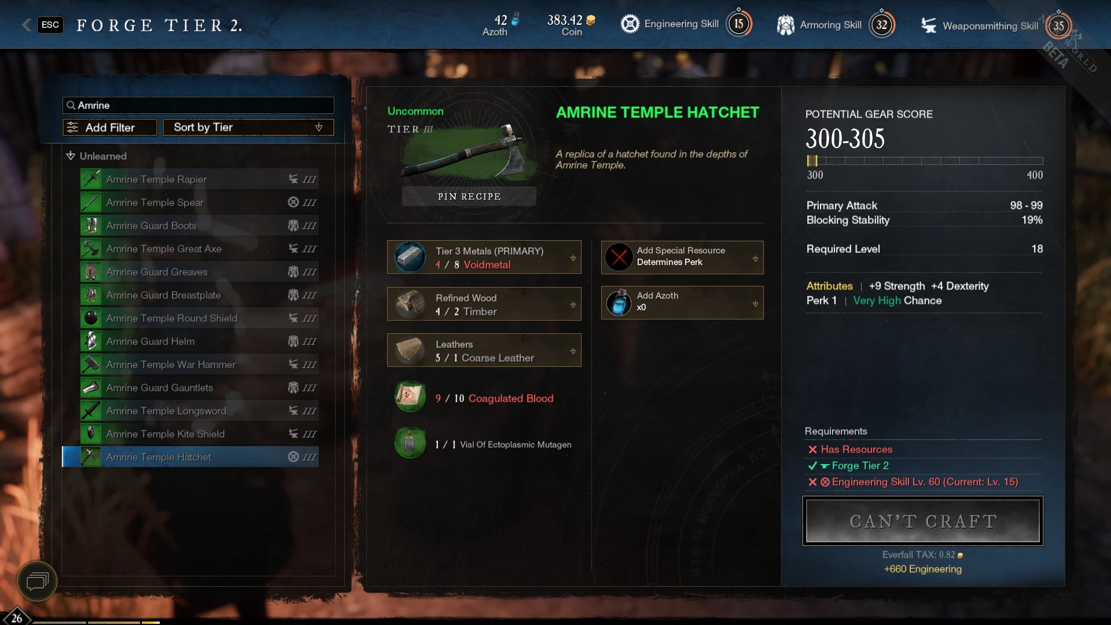Screen dimensions: 1111x625
Task: Click the Weaponsmithing Skill anvil icon
Action: point(929,25)
